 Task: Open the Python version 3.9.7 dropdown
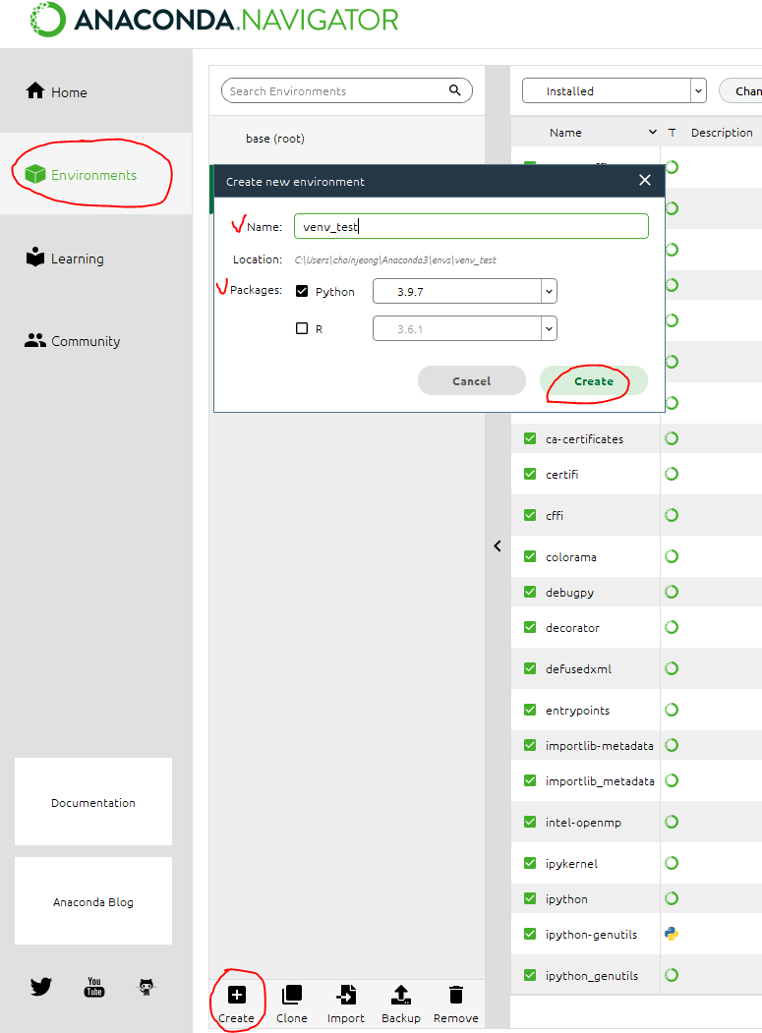coord(465,291)
